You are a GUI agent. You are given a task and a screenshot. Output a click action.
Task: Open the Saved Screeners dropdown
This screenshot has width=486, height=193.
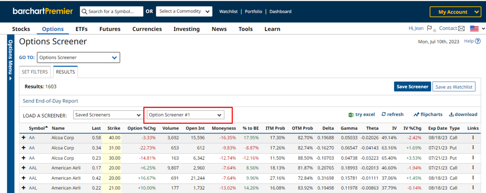[108, 115]
